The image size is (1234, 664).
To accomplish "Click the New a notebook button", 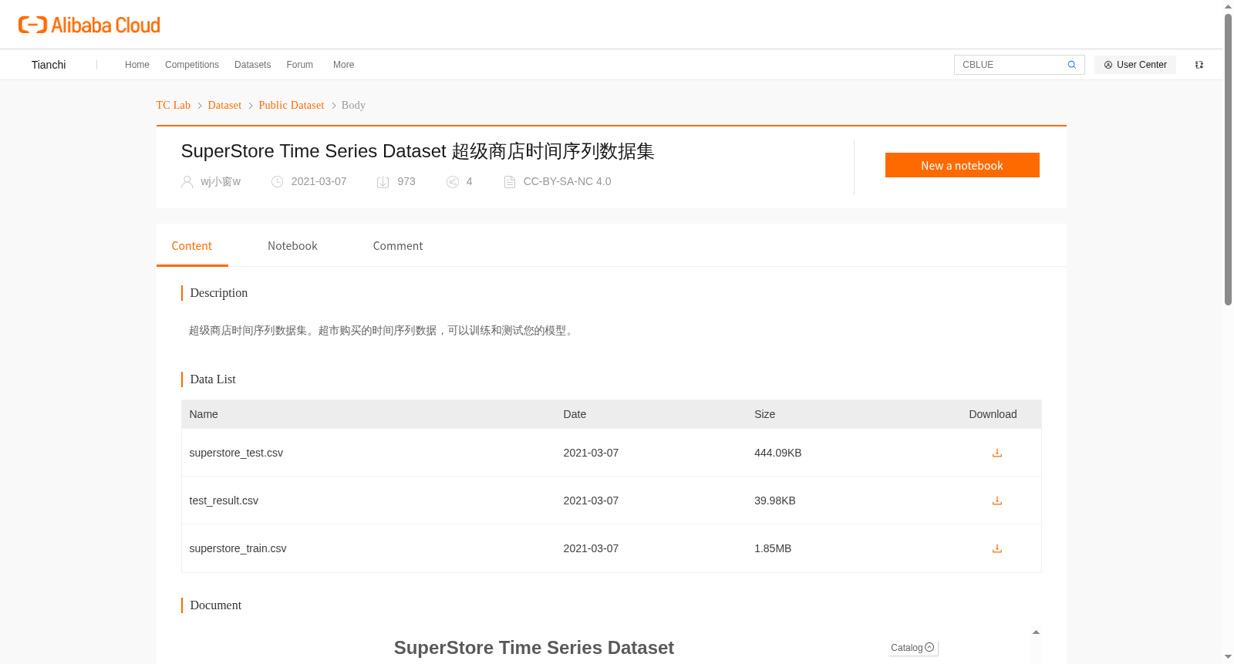I will point(963,165).
